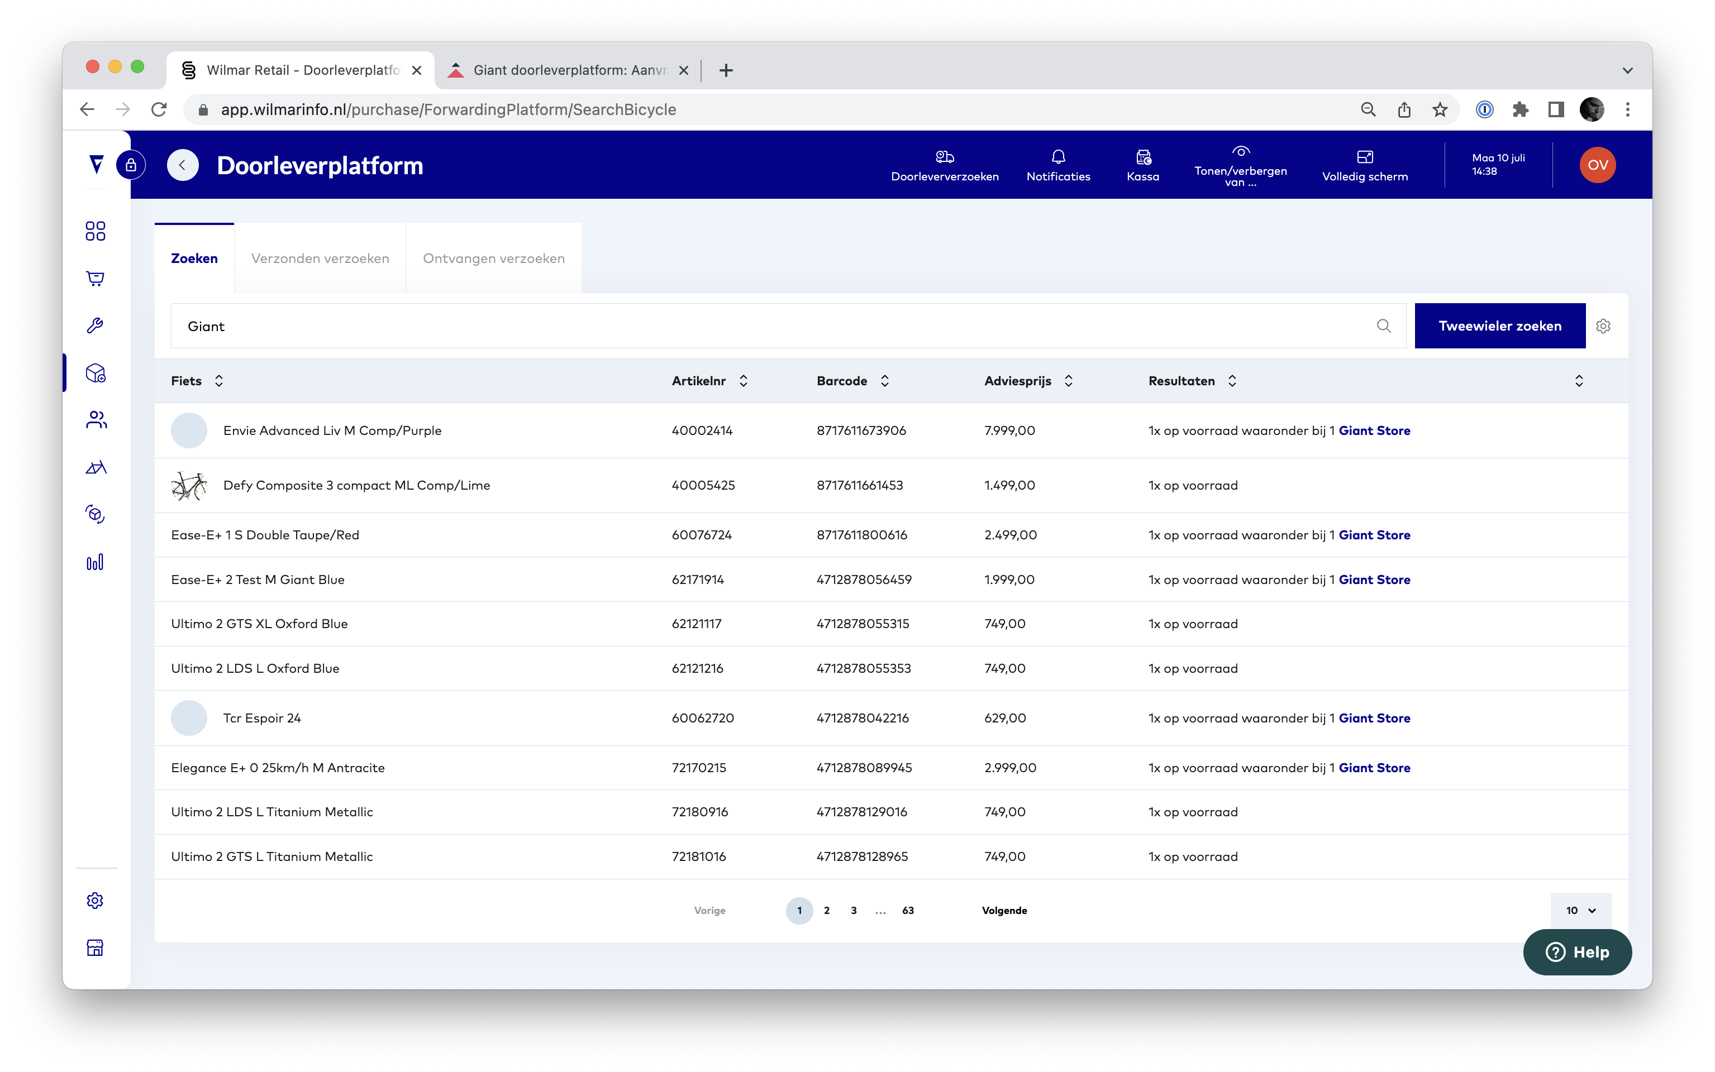Image resolution: width=1715 pixels, height=1072 pixels.
Task: Click the bar chart statistics sidebar icon
Action: point(95,562)
